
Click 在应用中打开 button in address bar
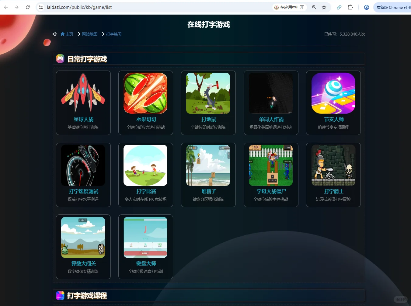(289, 7)
